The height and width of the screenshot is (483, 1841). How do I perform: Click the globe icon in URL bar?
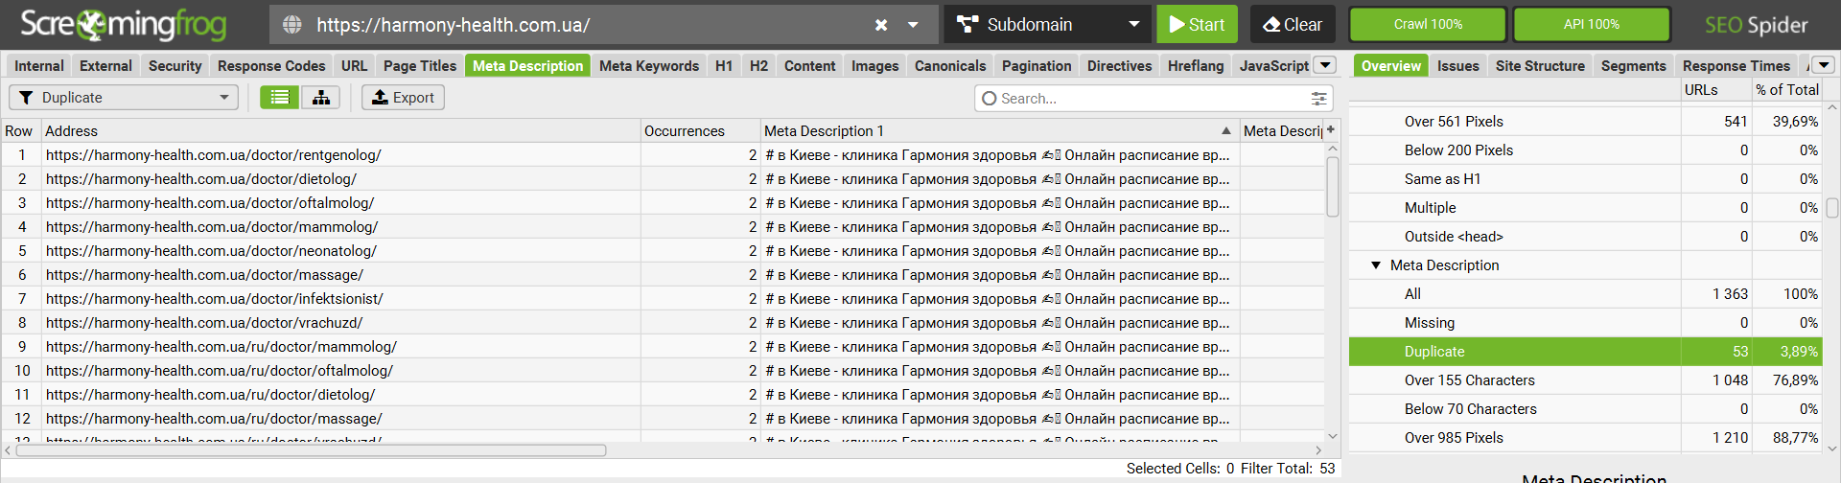coord(292,25)
